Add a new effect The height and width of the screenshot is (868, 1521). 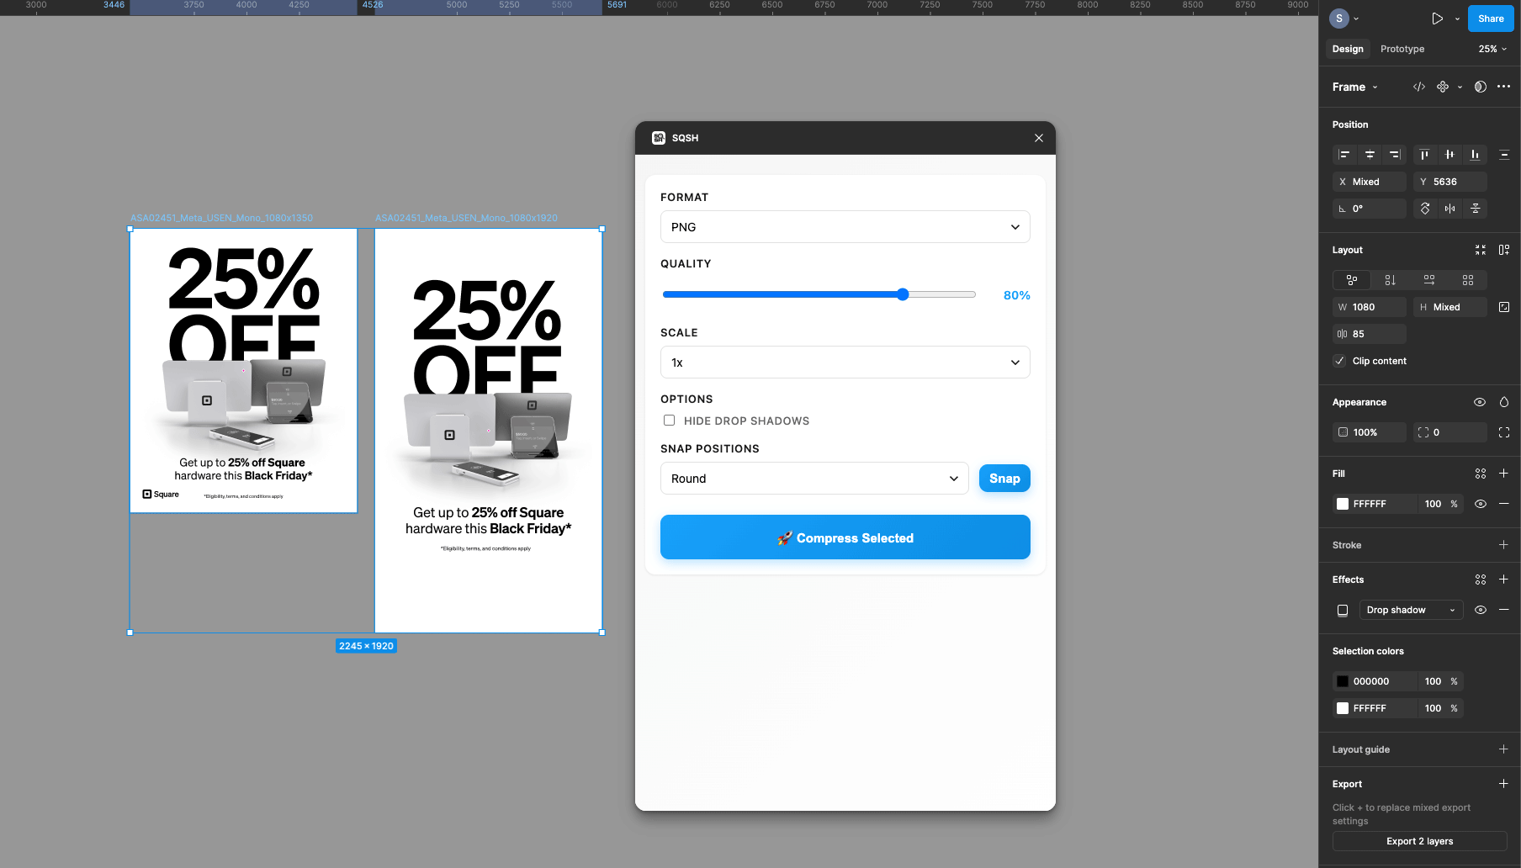[x=1504, y=580]
